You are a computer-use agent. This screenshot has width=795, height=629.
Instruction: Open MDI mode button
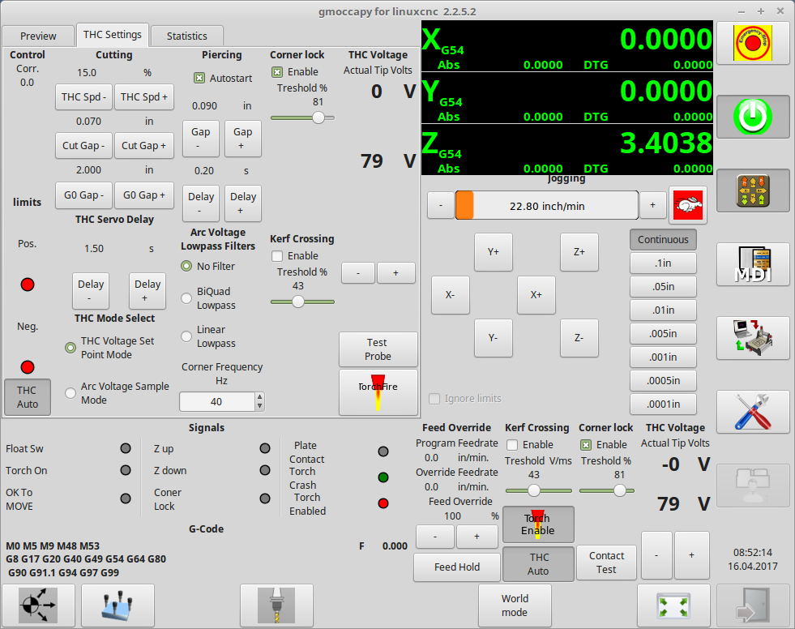[753, 264]
